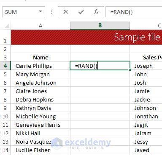
Task: Select row 12 header
Action: tap(5, 133)
